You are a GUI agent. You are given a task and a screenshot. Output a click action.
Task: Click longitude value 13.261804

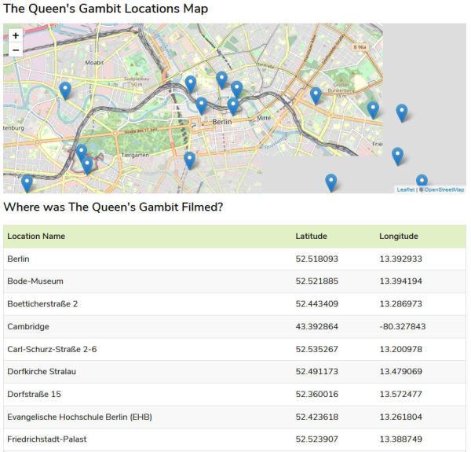400,417
